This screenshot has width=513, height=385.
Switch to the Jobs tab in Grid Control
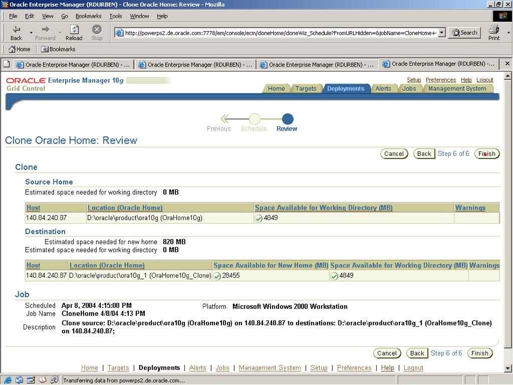(x=409, y=89)
